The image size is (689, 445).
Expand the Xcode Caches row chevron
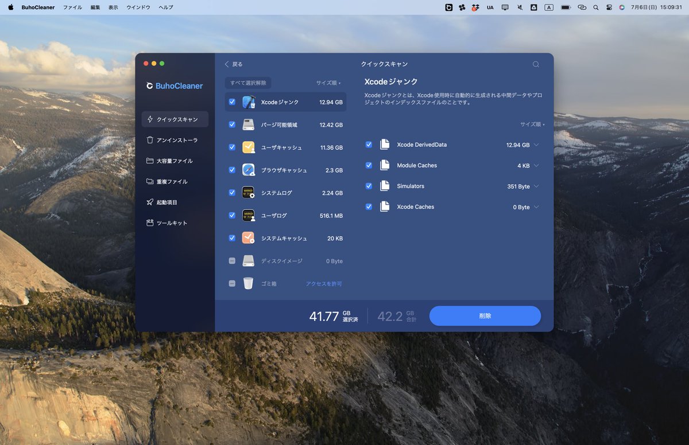coord(536,207)
